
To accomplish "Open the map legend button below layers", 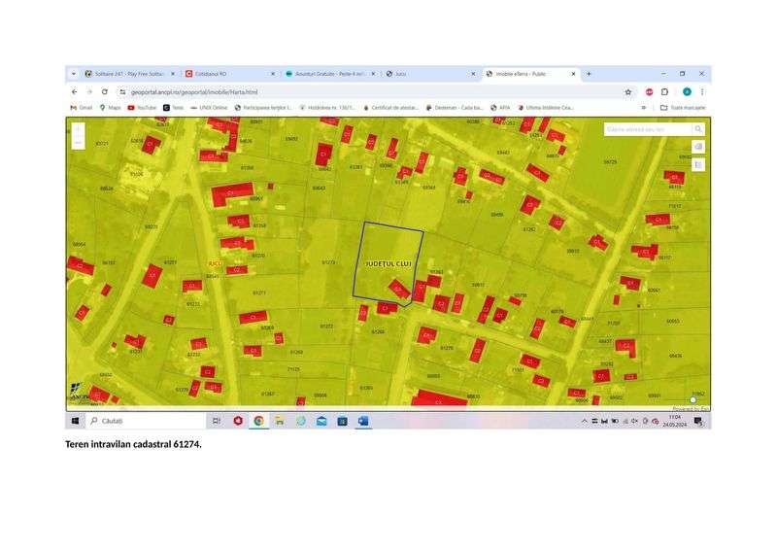I will pos(698,164).
